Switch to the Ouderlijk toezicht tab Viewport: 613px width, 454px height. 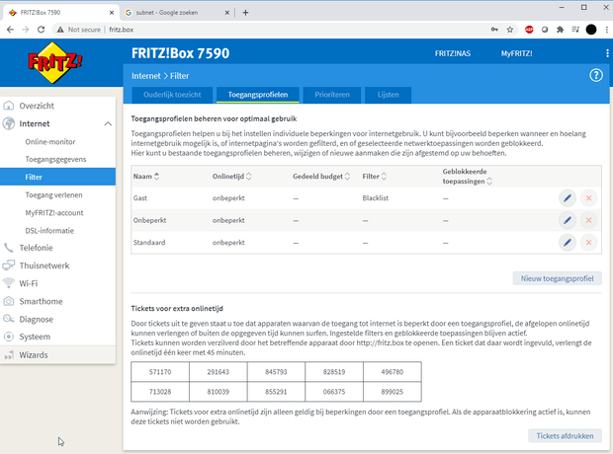pos(172,95)
